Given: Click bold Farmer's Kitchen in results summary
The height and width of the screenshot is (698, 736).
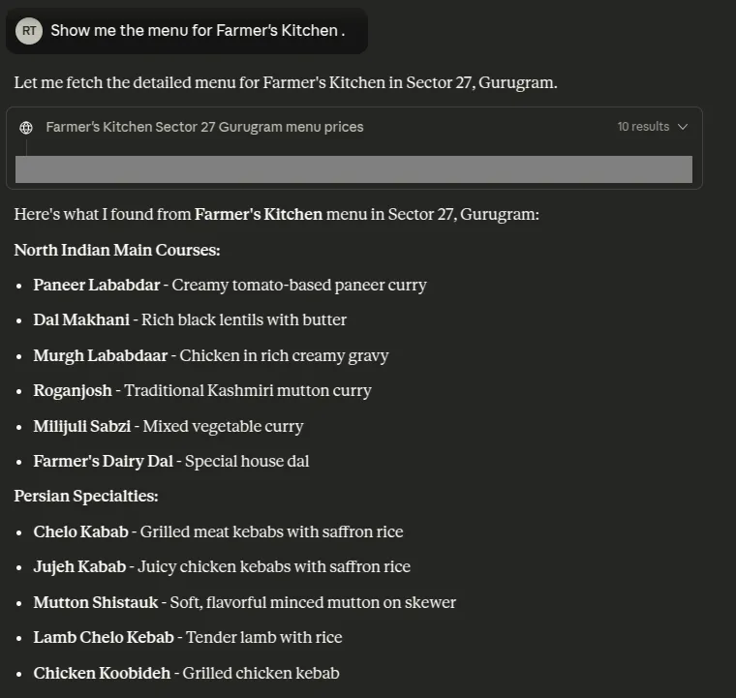Looking at the screenshot, I should click(x=259, y=214).
